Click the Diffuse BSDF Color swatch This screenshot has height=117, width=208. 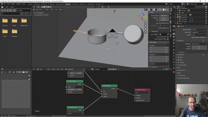(x=79, y=87)
